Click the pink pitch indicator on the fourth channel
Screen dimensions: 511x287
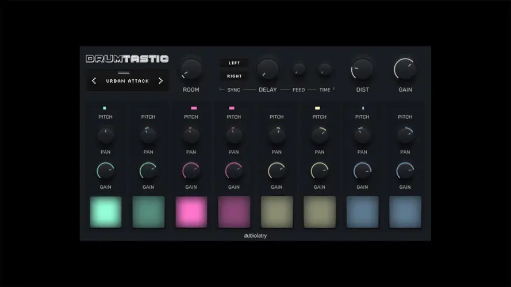[x=232, y=108]
